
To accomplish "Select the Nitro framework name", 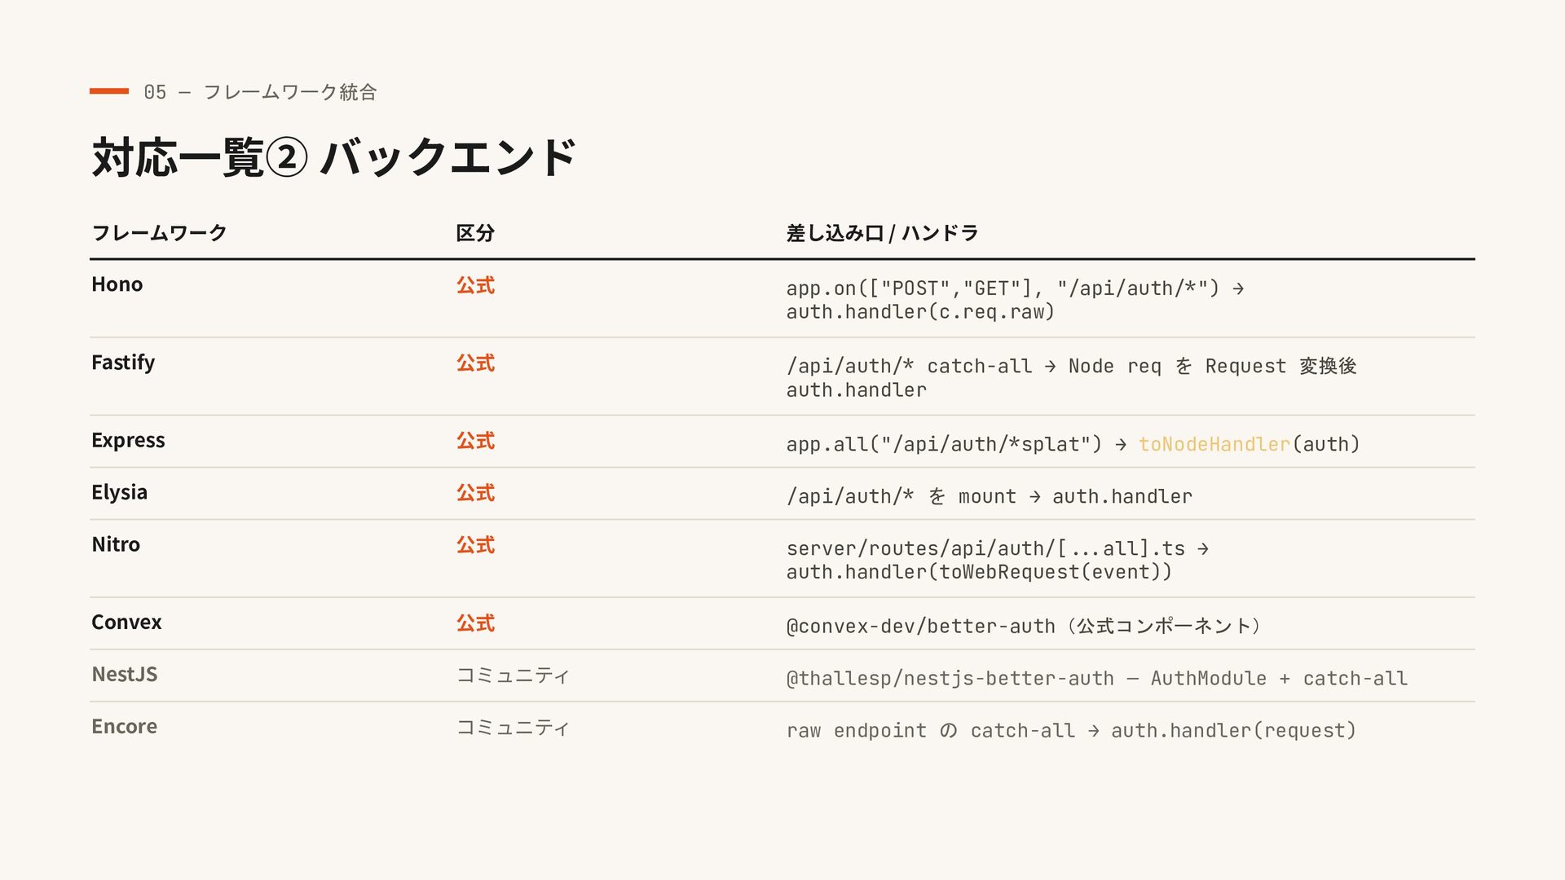I will click(x=116, y=544).
